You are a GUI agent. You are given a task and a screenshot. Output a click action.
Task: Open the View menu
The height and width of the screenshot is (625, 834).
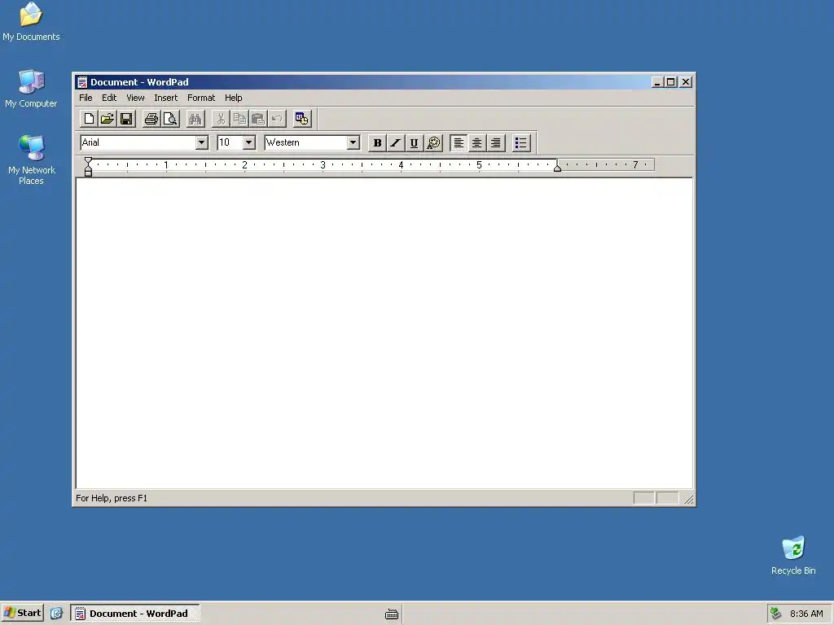[135, 98]
